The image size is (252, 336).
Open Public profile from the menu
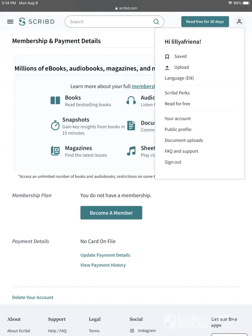pos(178,129)
